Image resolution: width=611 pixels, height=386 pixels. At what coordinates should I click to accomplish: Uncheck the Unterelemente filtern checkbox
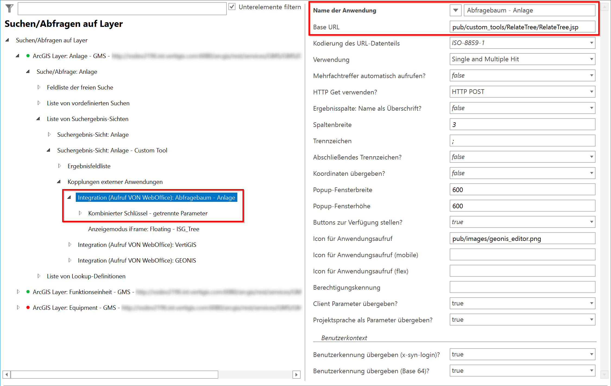tap(232, 7)
